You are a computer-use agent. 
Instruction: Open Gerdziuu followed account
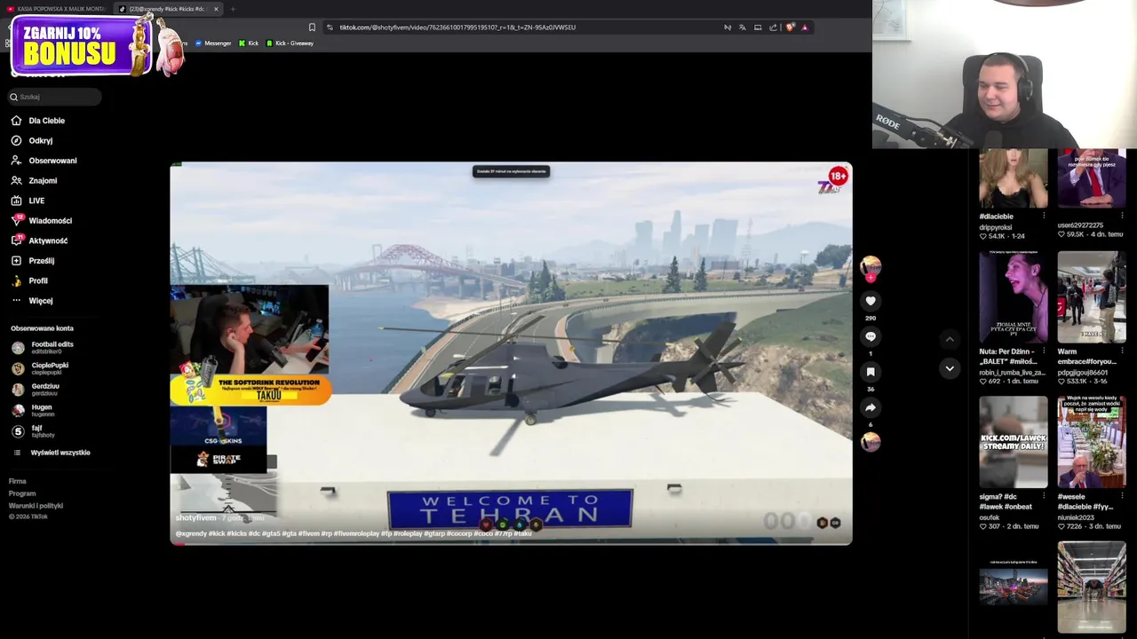(x=36, y=389)
